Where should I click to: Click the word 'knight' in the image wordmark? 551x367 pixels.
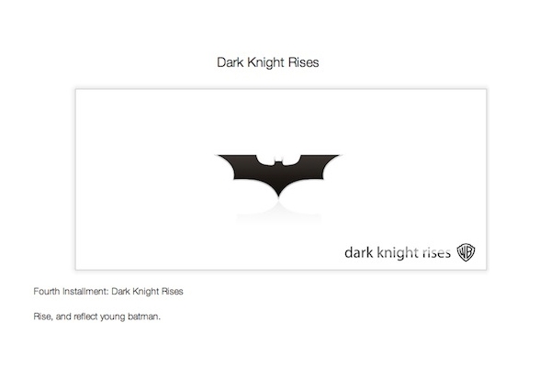tap(397, 253)
